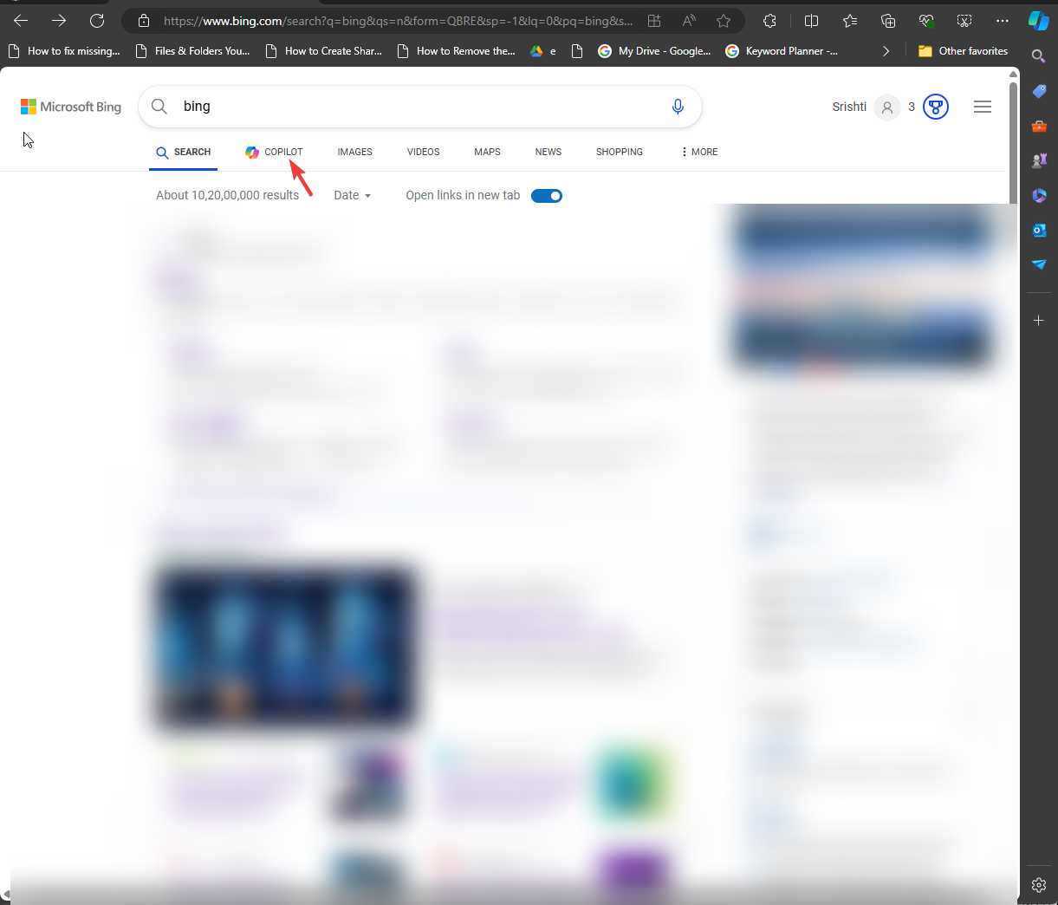Switch to the IMAGES tab on Bing
The height and width of the screenshot is (905, 1058).
(x=354, y=152)
